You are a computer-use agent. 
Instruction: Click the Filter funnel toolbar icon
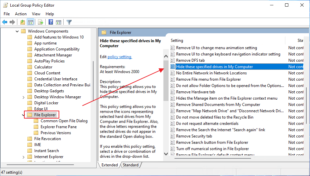[x=69, y=22]
